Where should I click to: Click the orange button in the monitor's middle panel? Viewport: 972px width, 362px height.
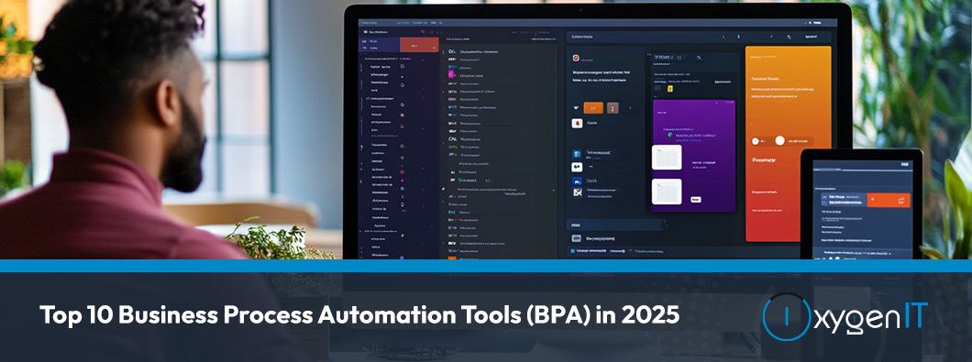(x=593, y=108)
